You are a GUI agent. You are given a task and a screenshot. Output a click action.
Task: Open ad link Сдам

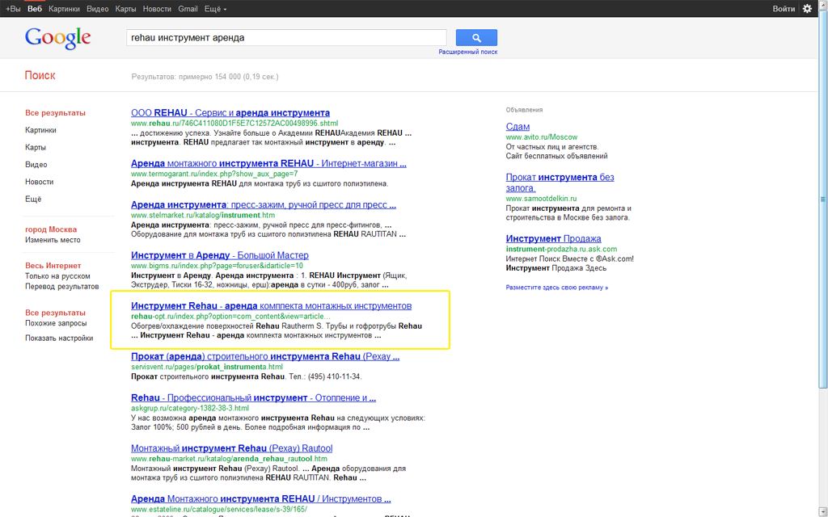pos(517,127)
